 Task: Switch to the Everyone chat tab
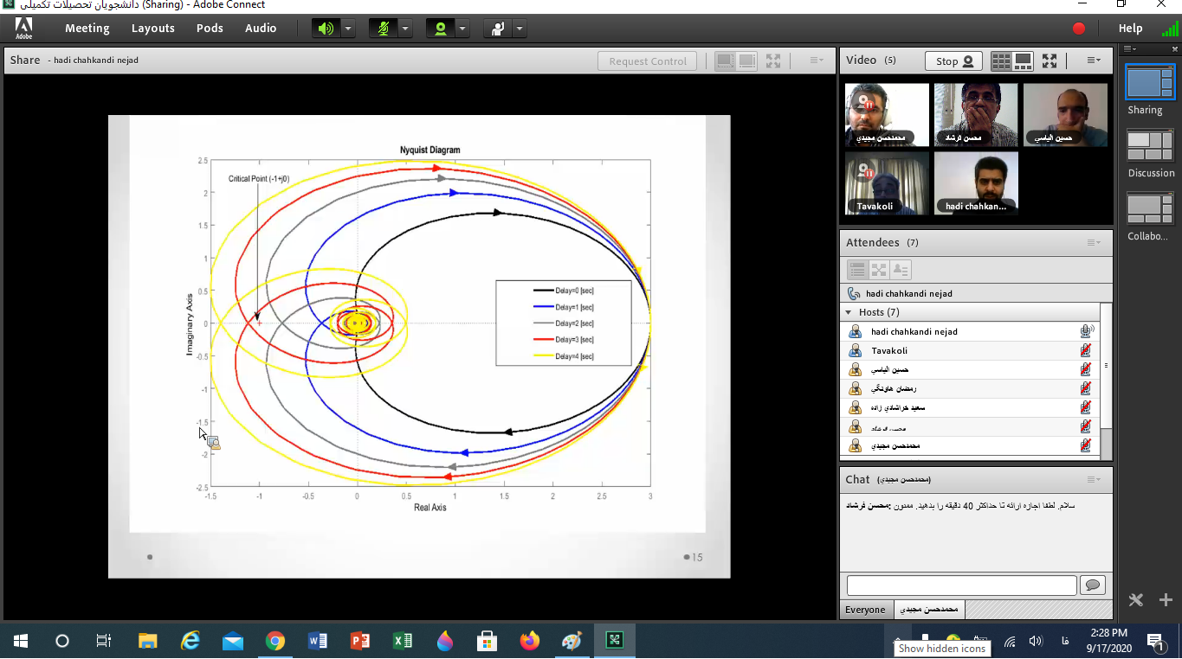[865, 610]
